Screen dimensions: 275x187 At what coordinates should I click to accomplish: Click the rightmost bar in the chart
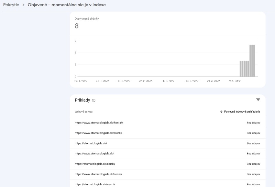254,61
